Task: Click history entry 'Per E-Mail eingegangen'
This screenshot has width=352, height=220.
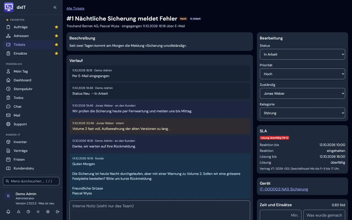Action: pyautogui.click(x=160, y=73)
